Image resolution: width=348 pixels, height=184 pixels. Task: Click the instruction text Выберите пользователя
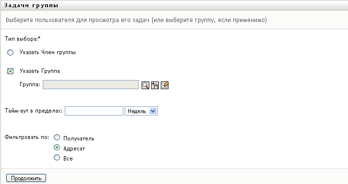[x=136, y=20]
